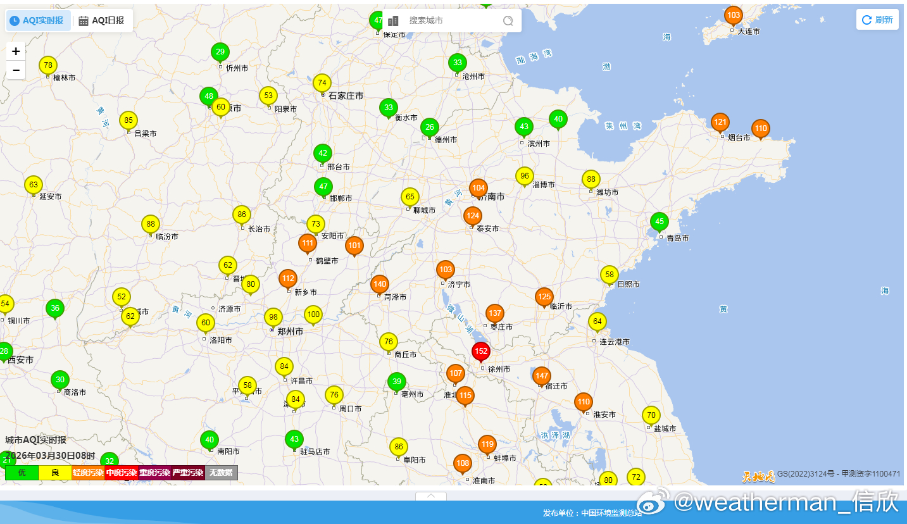Click the green 优 legend swatch
Screen dimensions: 907x524
22,473
